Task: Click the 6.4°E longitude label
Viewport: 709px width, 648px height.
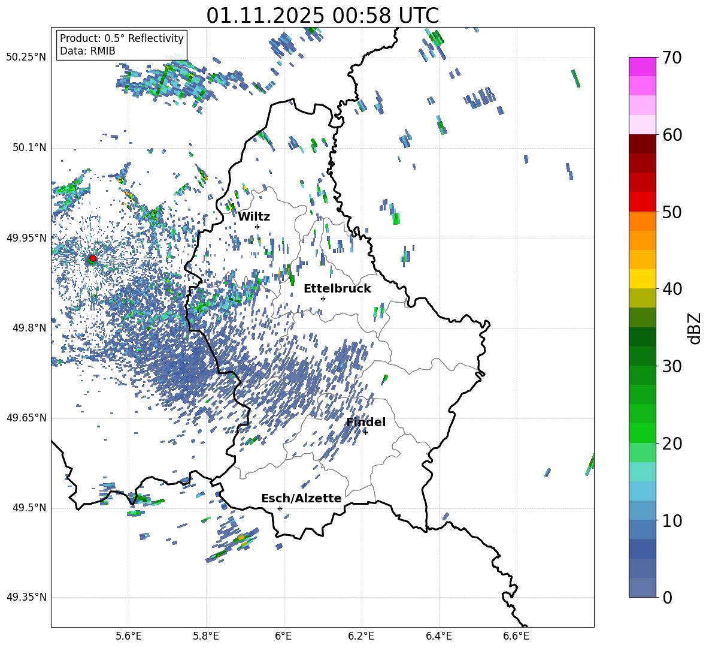Action: click(x=438, y=636)
